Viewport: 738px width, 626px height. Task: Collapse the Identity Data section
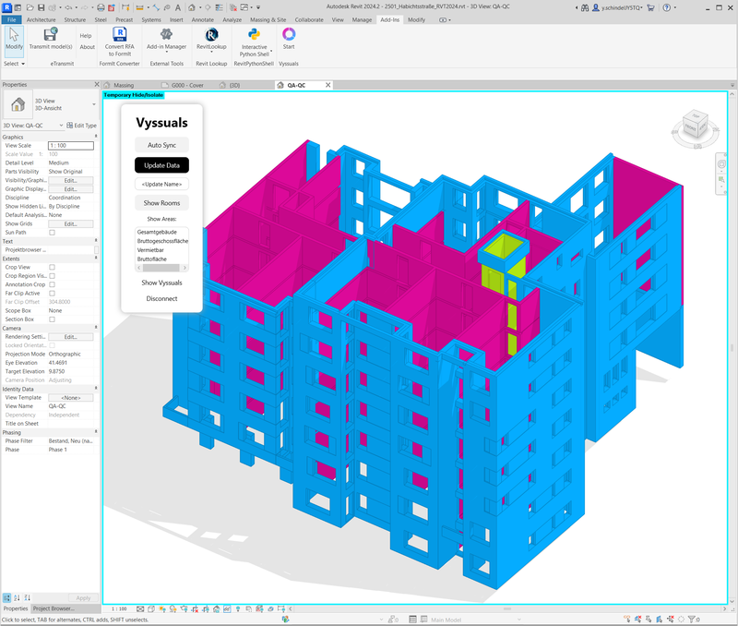click(96, 389)
